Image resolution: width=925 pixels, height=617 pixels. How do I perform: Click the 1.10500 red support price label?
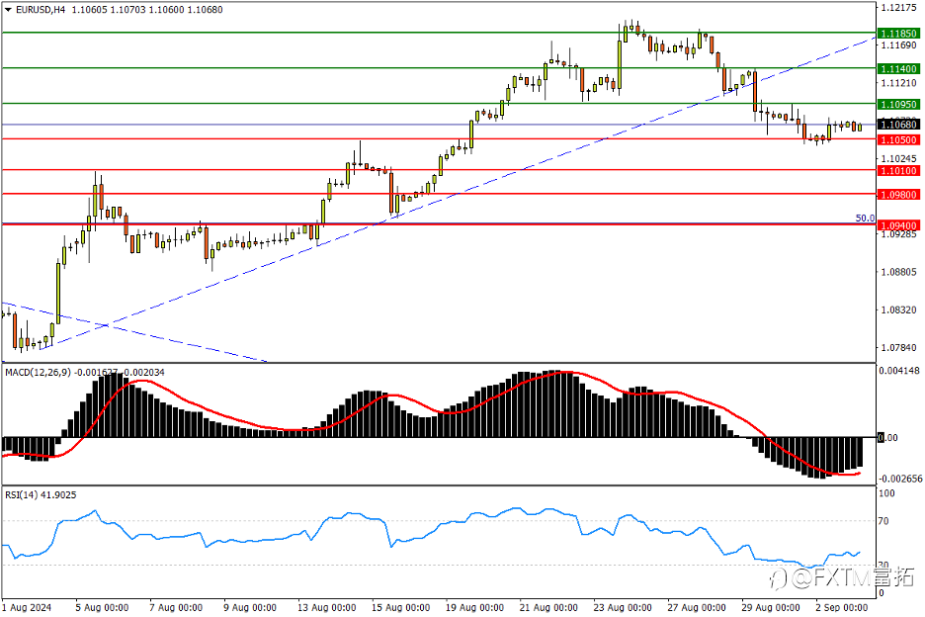click(x=898, y=140)
